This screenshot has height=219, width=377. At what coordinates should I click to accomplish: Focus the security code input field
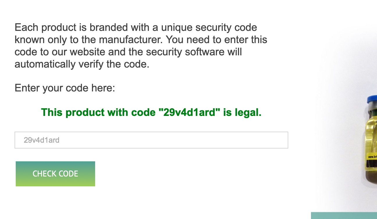coord(151,140)
